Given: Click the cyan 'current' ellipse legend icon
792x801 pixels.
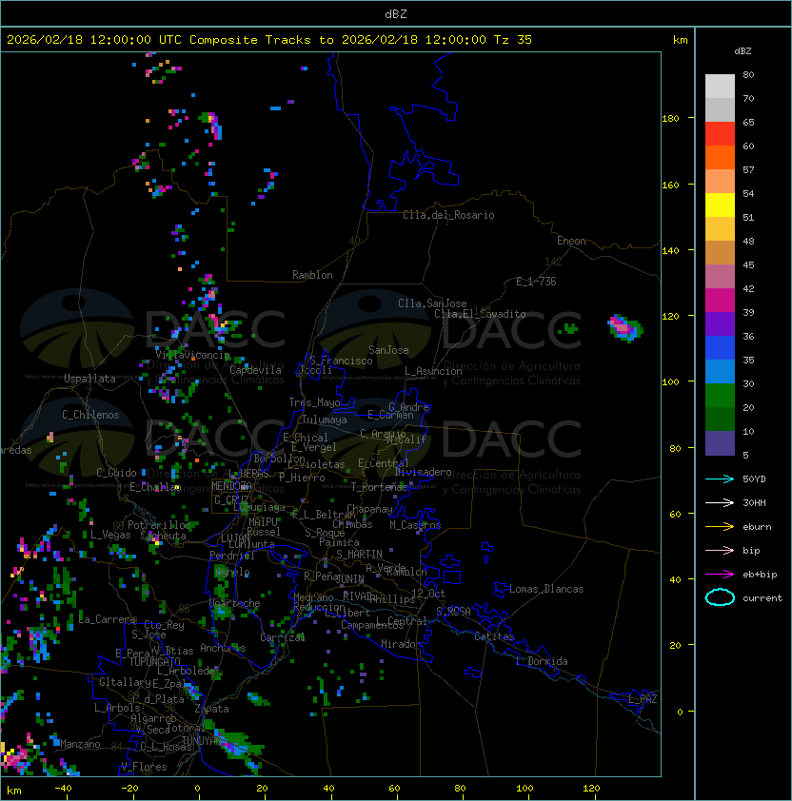Looking at the screenshot, I should tap(720, 597).
